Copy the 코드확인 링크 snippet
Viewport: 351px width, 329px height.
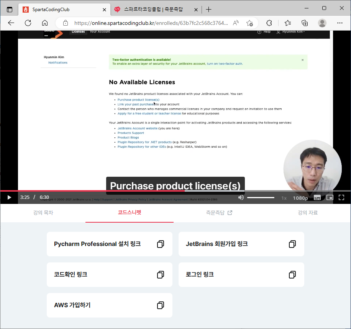click(161, 275)
